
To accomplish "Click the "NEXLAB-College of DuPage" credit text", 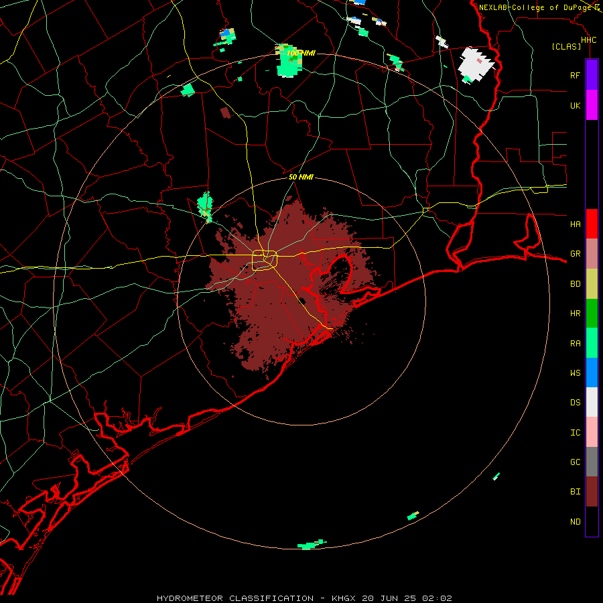I will pos(535,7).
